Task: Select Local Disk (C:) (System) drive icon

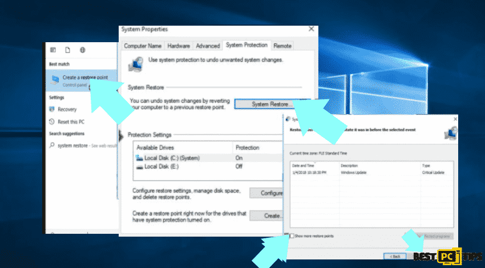Action: (x=139, y=158)
